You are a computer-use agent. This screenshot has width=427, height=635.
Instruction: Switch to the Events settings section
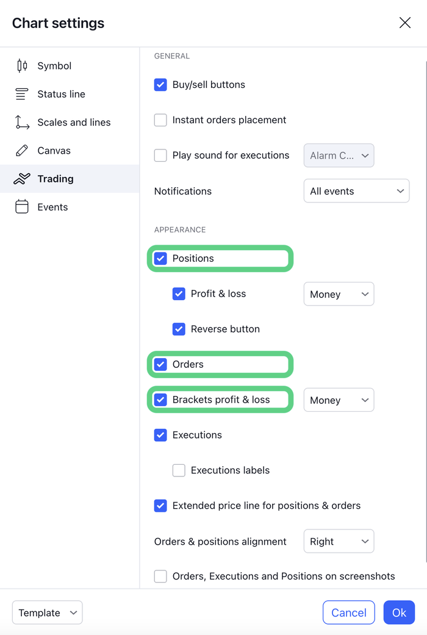(52, 207)
